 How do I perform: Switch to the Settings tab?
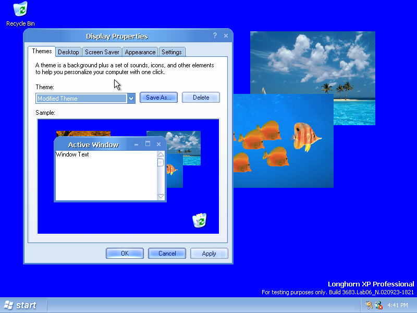(171, 52)
